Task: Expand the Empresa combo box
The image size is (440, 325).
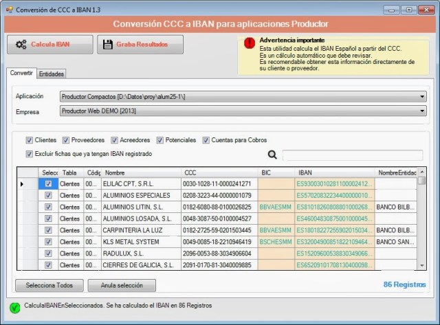Action: (421, 111)
